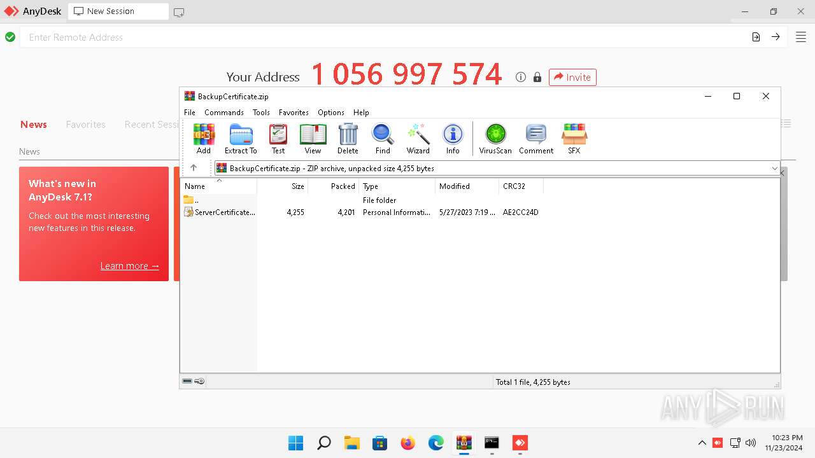Viewport: 815px width, 458px height.
Task: Click the AnyDesk file transfer icon
Action: pyautogui.click(x=756, y=37)
